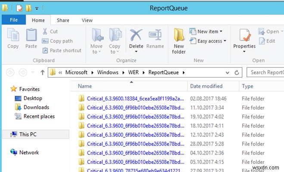Click the window folder icon in title bar
Image resolution: width=284 pixels, height=172 pixels.
[x=5, y=8]
